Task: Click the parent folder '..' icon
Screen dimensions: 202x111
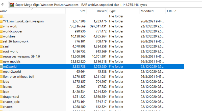Action: tap(1, 16)
